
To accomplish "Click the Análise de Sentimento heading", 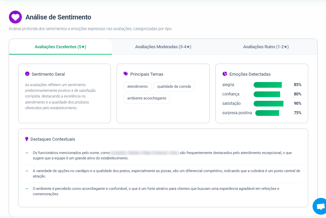I will coord(58,17).
